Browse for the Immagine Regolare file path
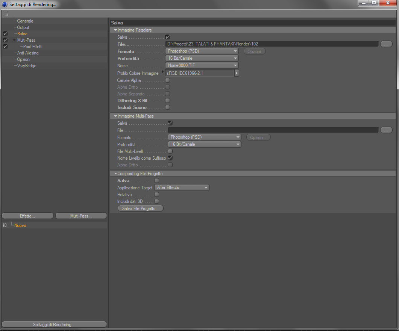 click(386, 44)
